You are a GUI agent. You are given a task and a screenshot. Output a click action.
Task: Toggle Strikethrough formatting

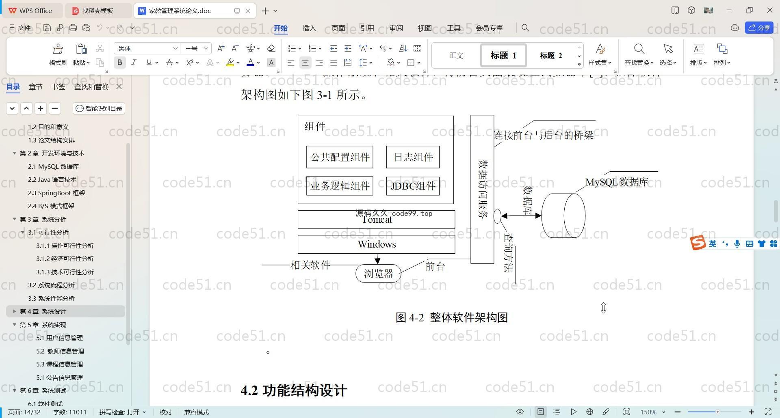click(169, 62)
